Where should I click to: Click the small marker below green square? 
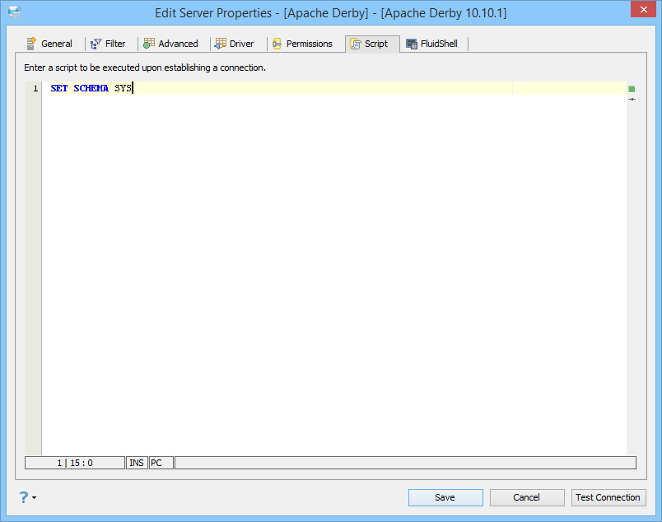click(x=632, y=100)
